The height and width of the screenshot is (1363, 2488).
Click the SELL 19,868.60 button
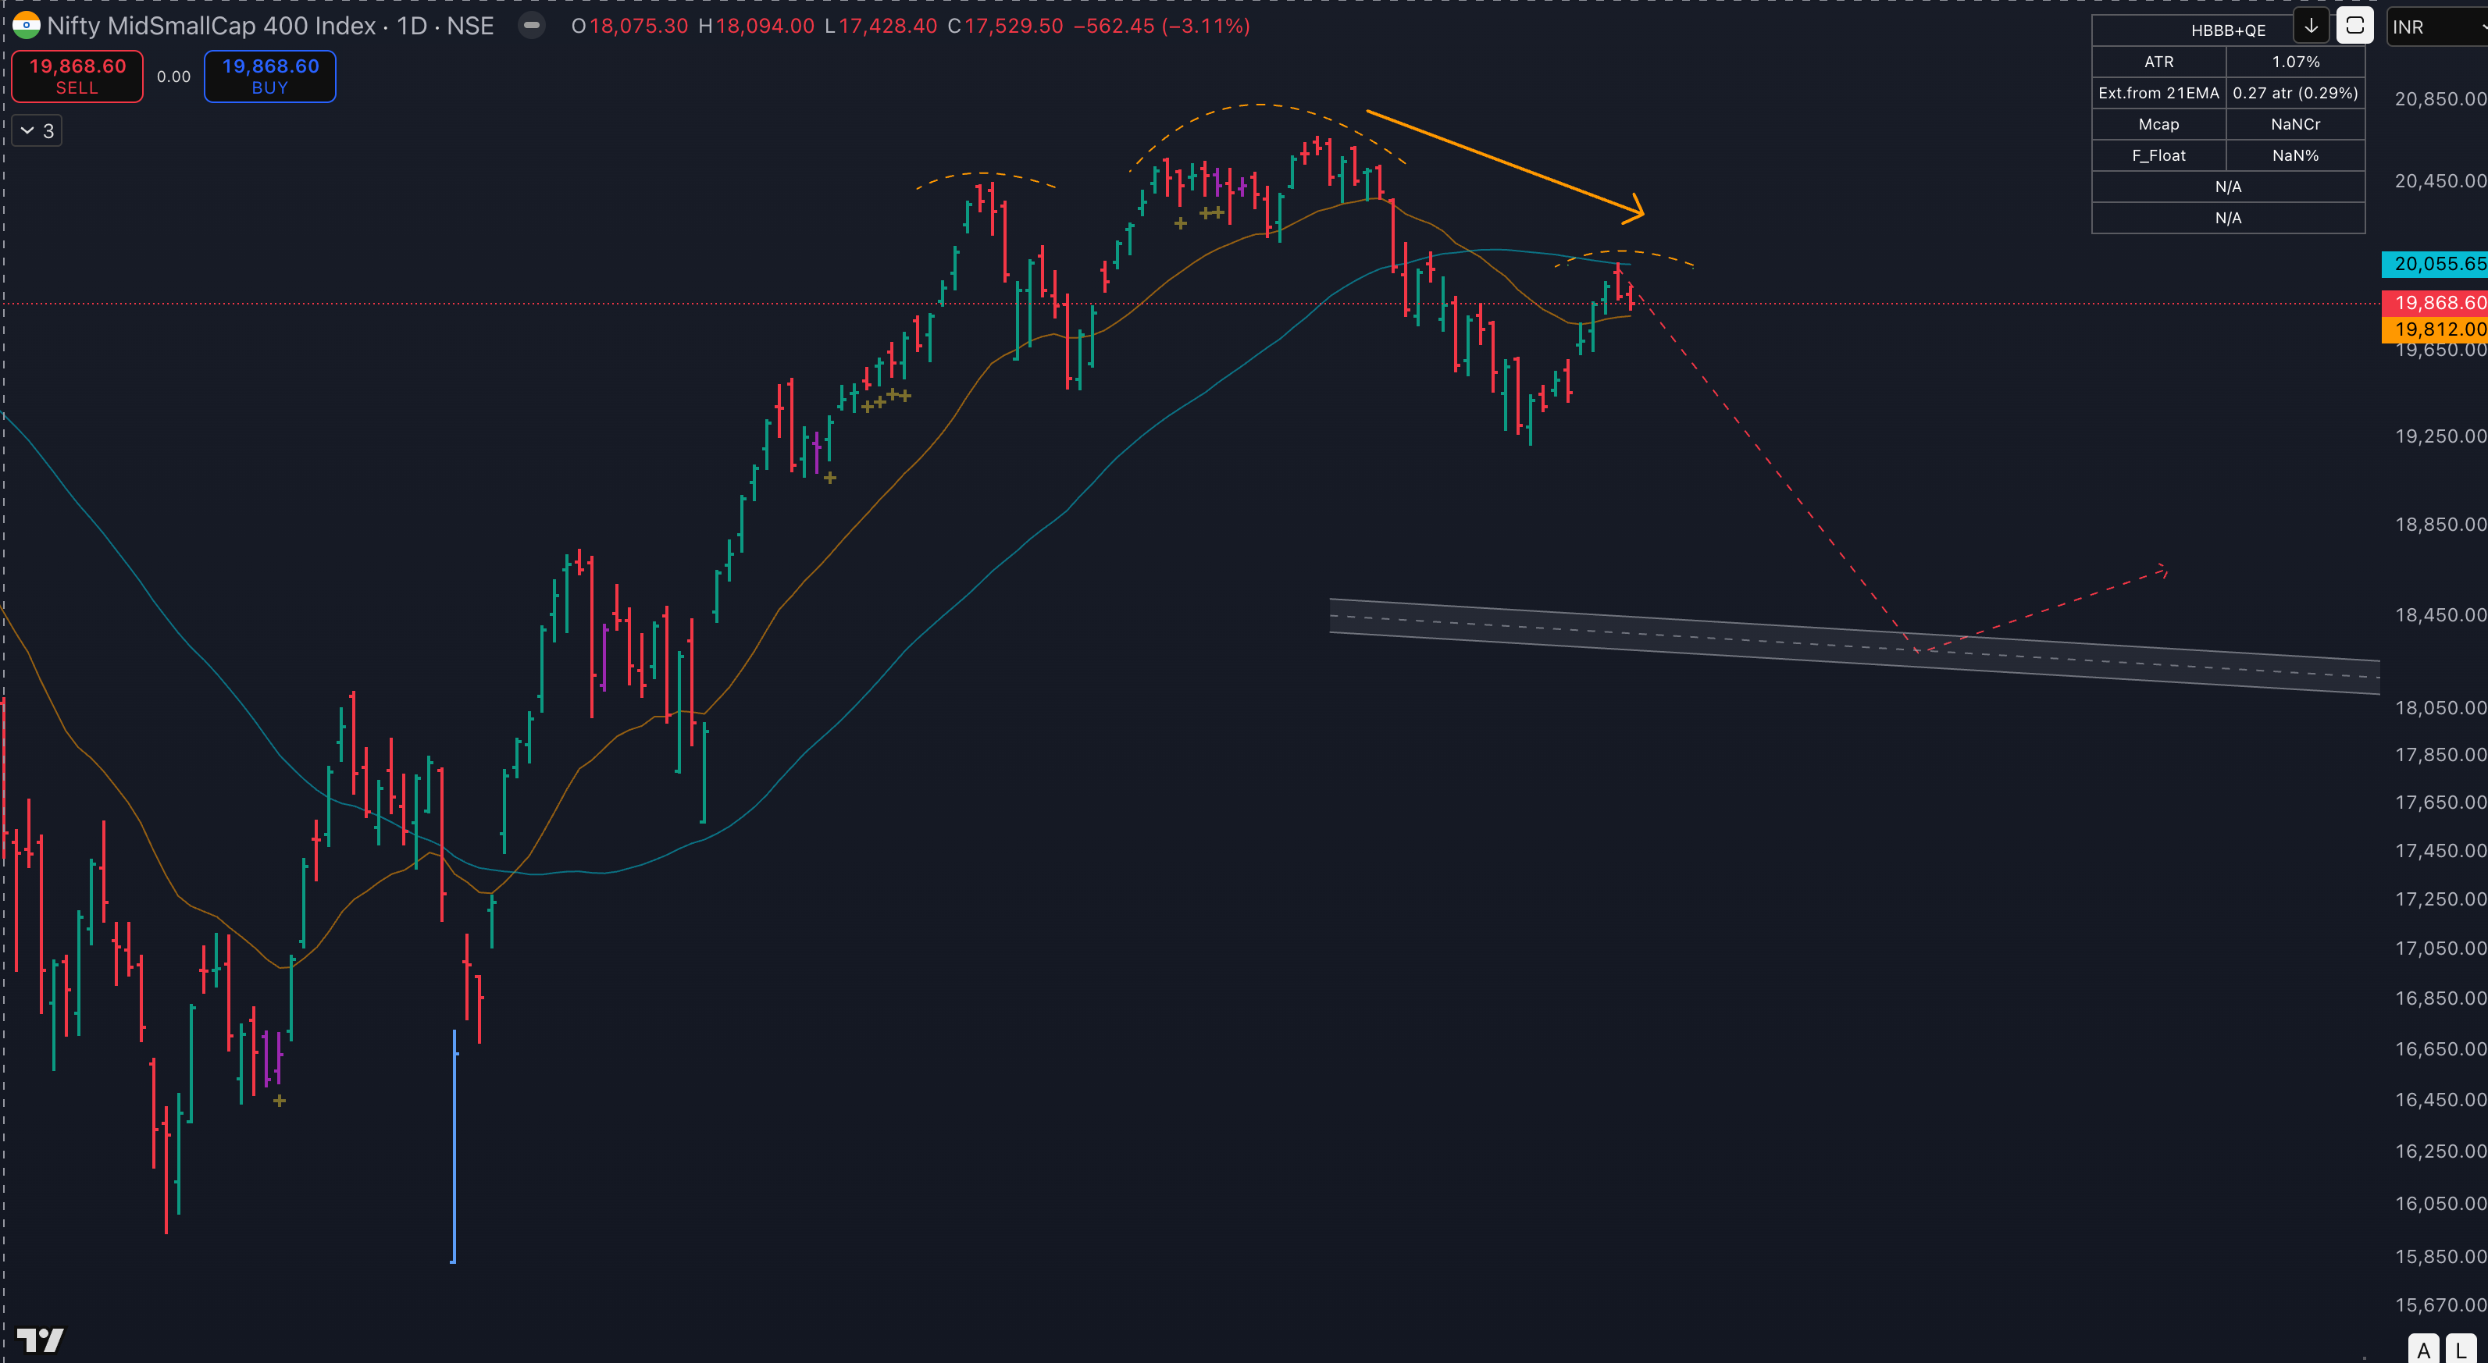click(x=77, y=77)
